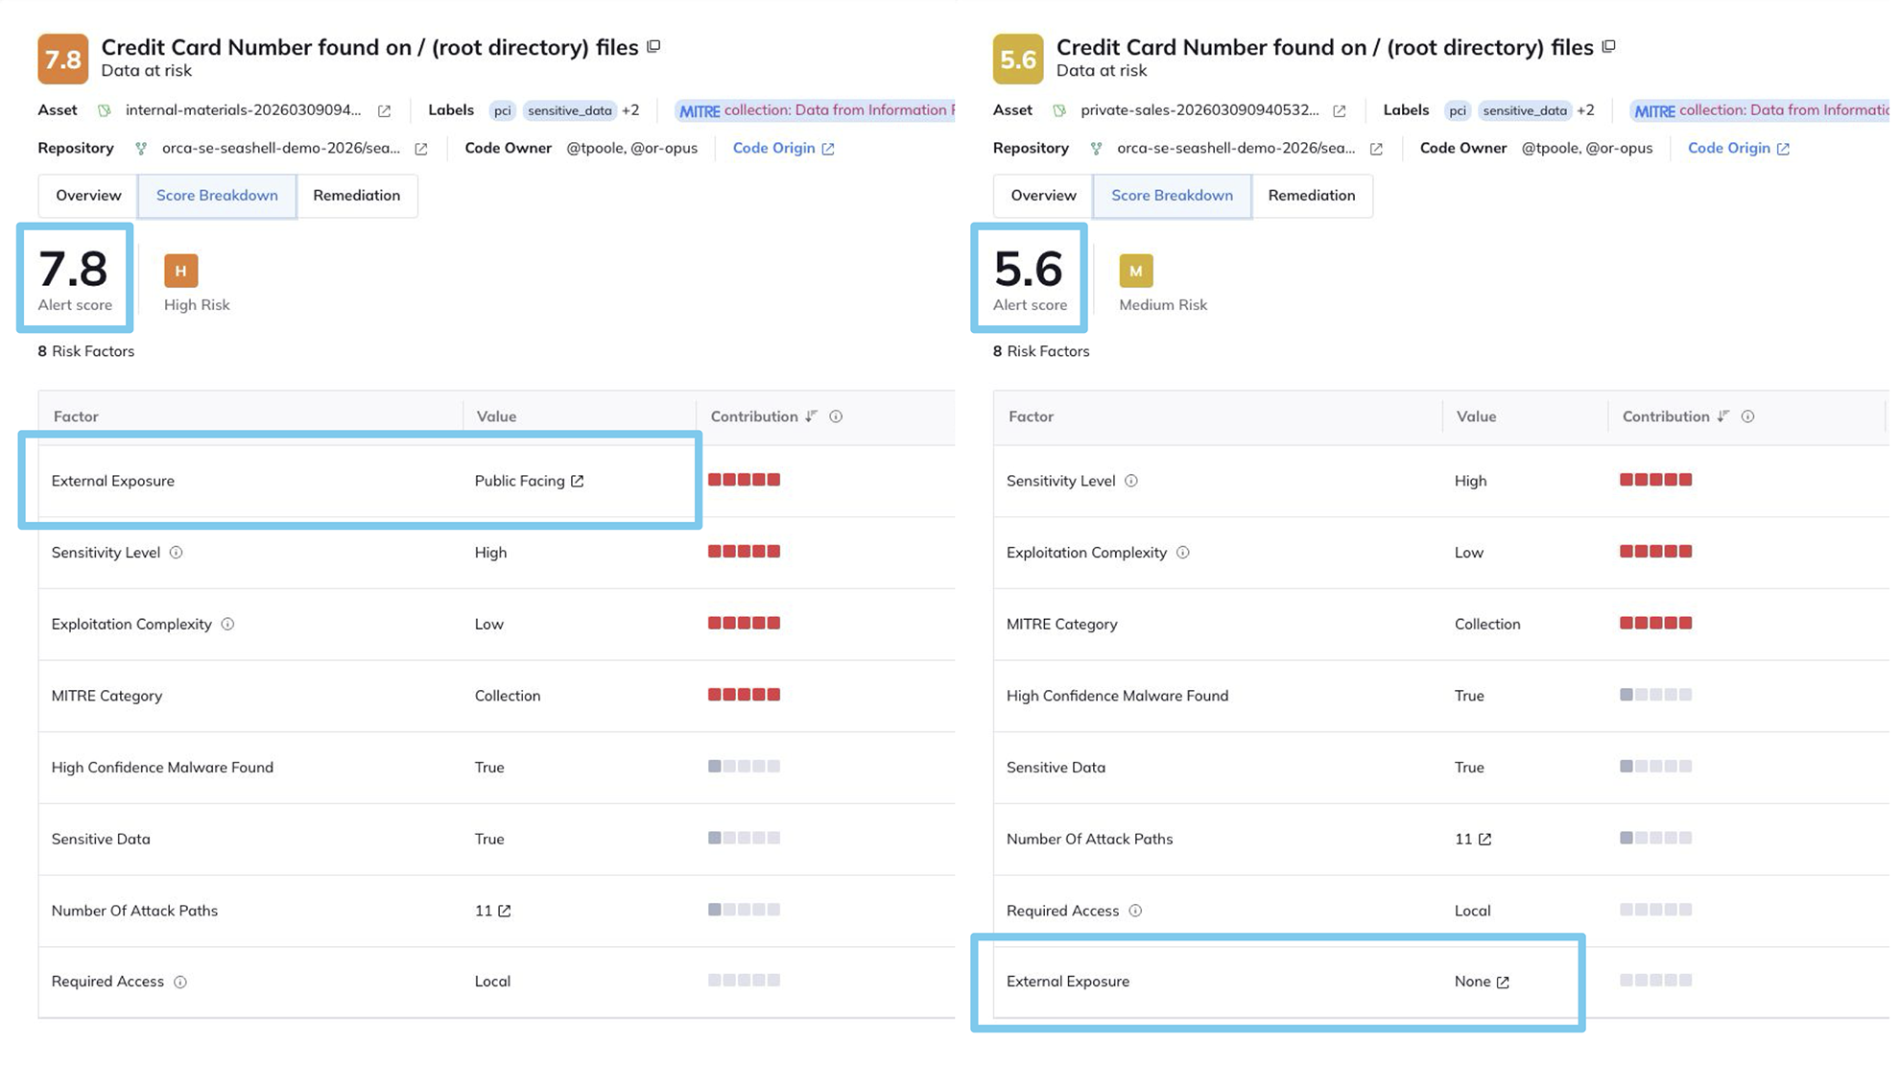Open internal-materials asset external link icon
Image resolution: width=1900 pixels, height=1068 pixels.
pyautogui.click(x=384, y=111)
